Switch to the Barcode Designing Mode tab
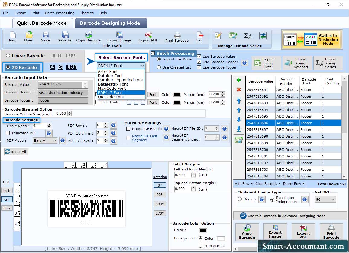This screenshot has height=253, width=349. click(x=111, y=23)
